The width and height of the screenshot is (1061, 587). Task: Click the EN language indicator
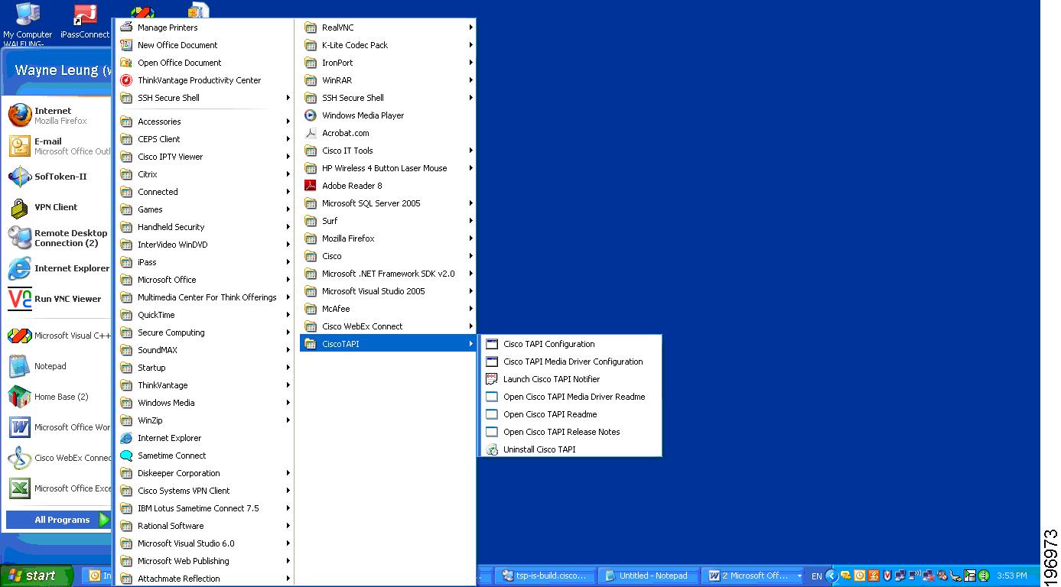coord(816,576)
